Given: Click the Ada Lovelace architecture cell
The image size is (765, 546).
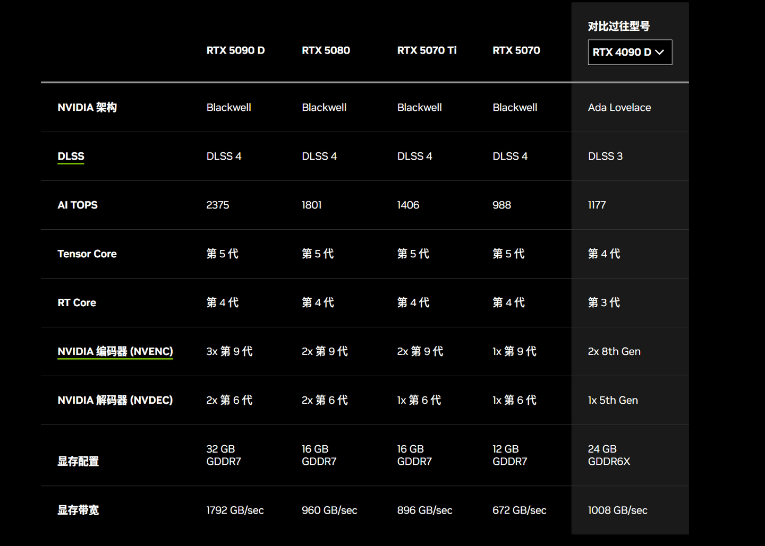Looking at the screenshot, I should tap(619, 107).
